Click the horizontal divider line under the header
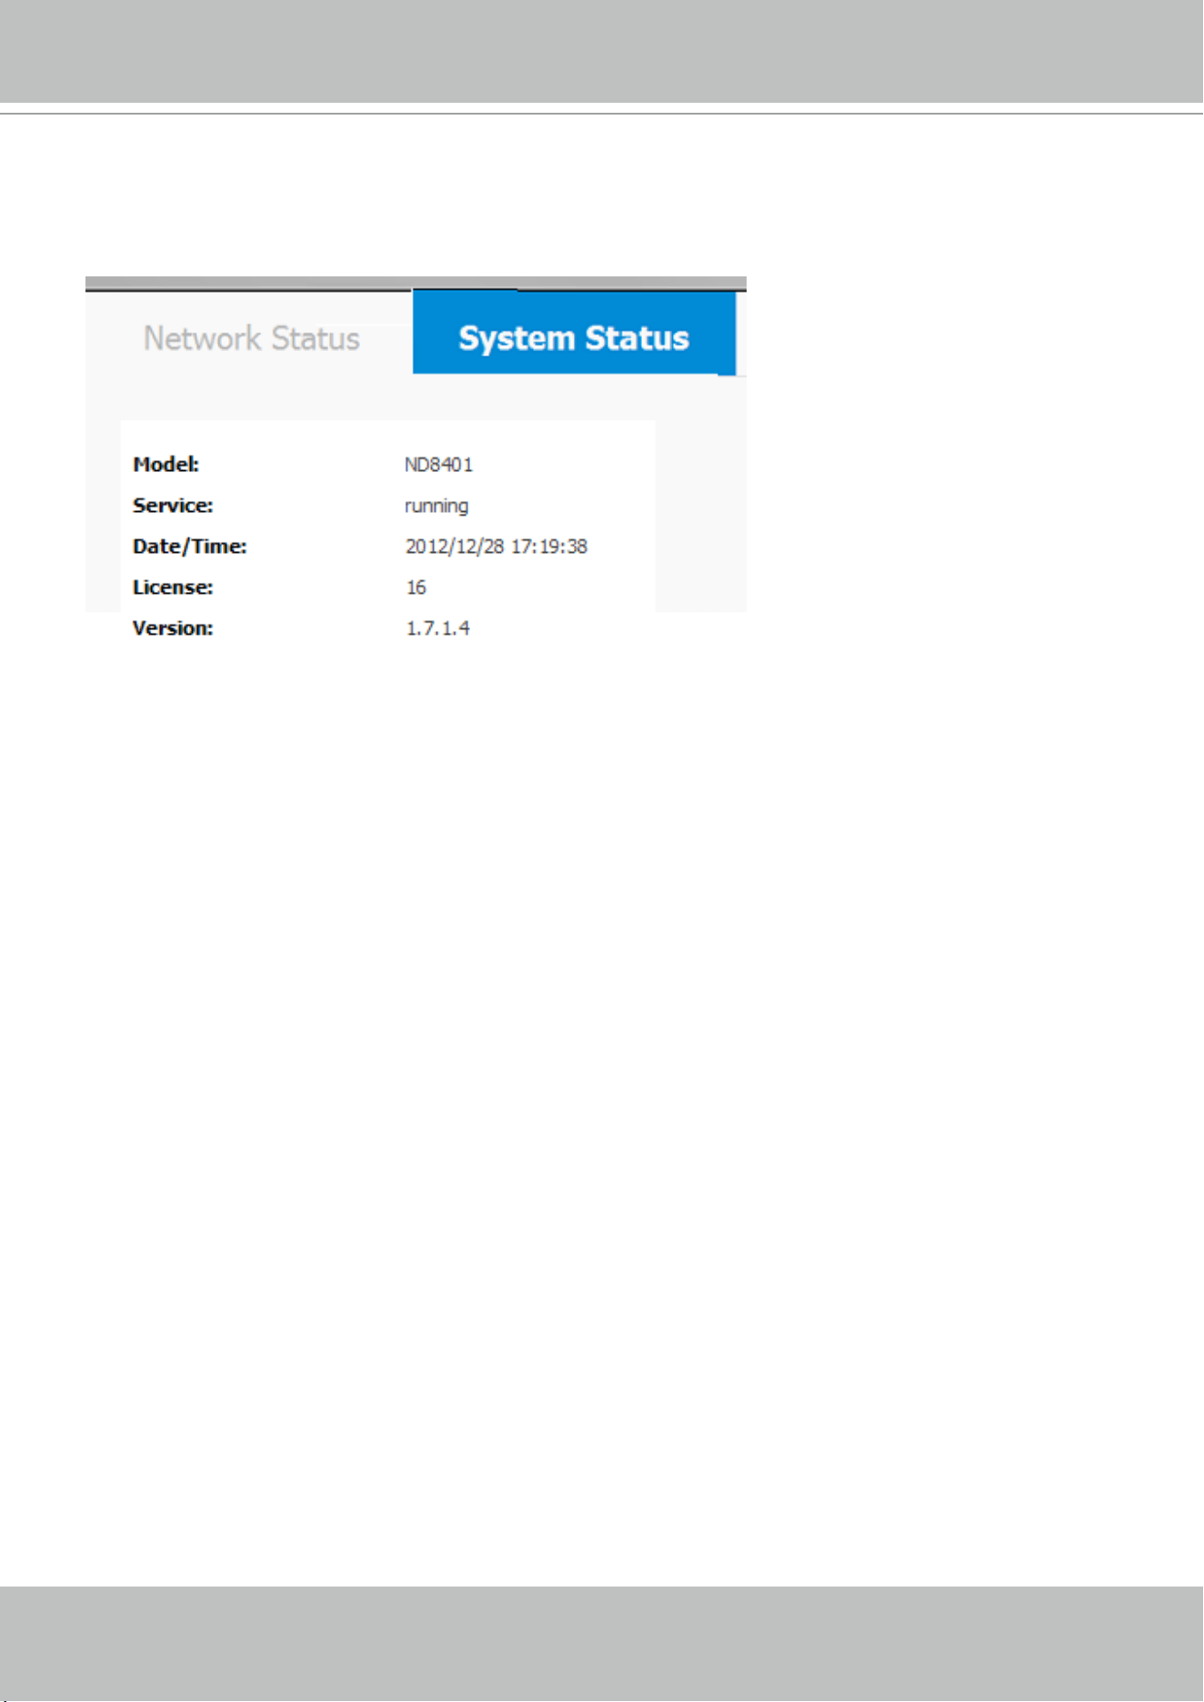 pos(602,114)
